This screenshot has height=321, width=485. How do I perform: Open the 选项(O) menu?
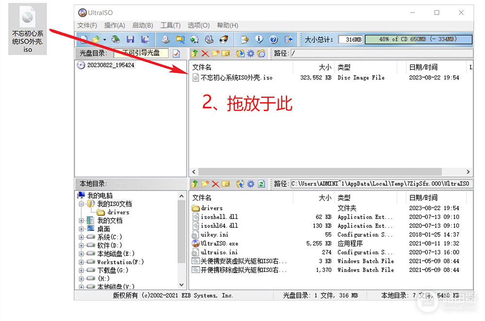198,25
